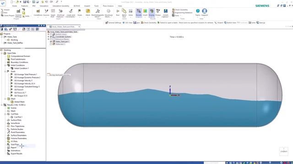Open Batch Run tool
This screenshot has height=164, width=293.
124,13
